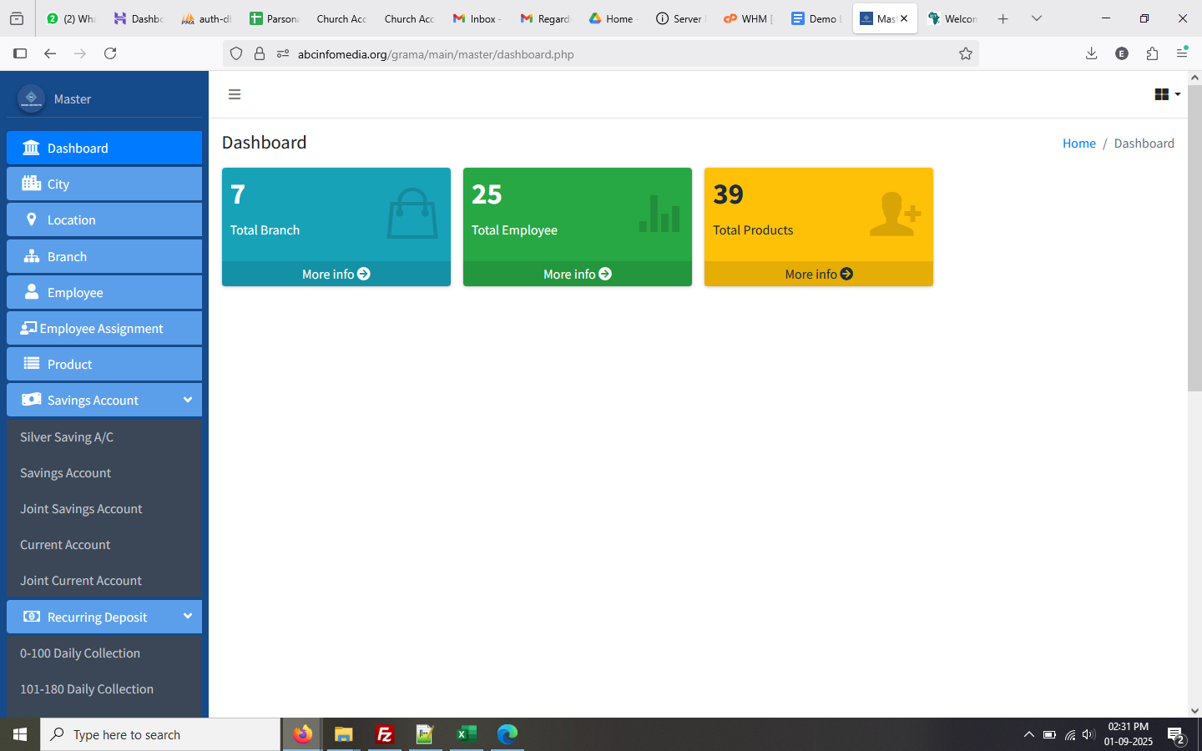Click the Dashboard bank icon in sidebar
This screenshot has width=1202, height=751.
(x=31, y=148)
